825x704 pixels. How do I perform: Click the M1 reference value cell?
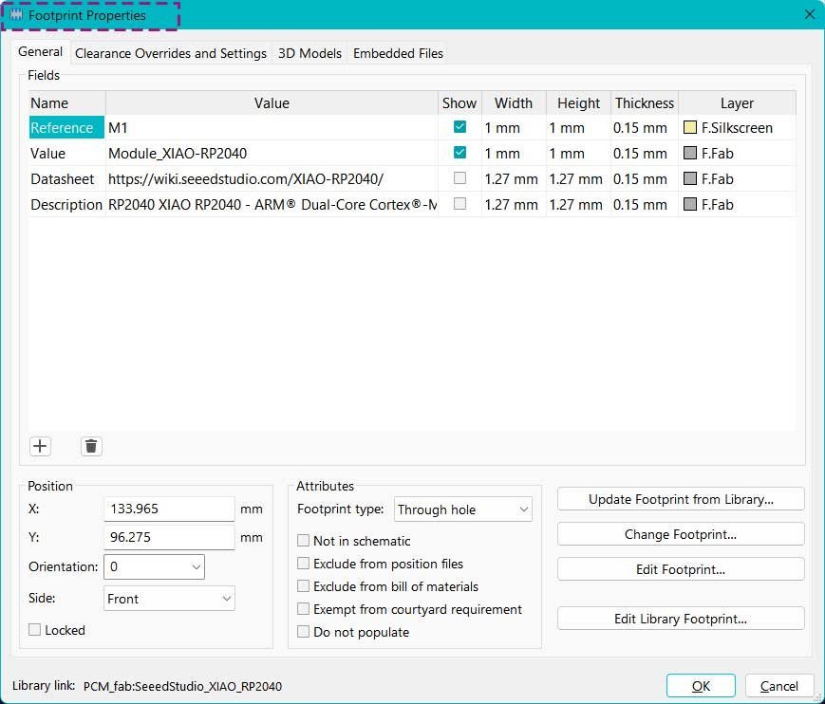[272, 127]
